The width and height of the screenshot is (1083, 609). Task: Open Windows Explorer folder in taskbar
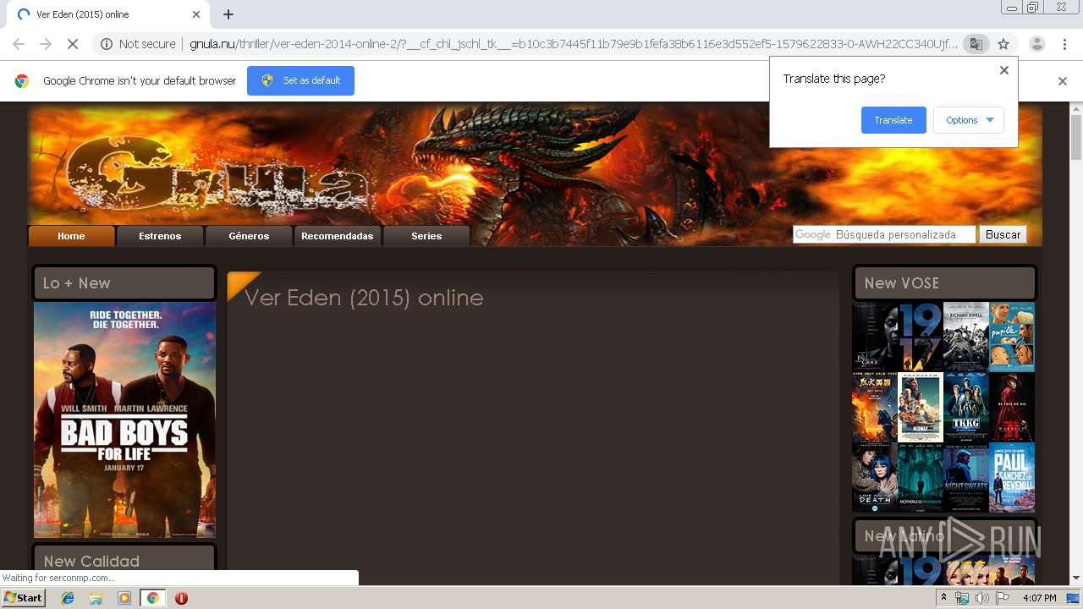coord(96,598)
